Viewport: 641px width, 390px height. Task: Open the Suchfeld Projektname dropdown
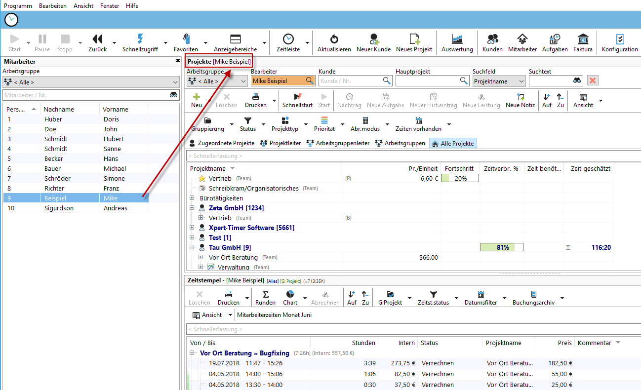coord(499,81)
